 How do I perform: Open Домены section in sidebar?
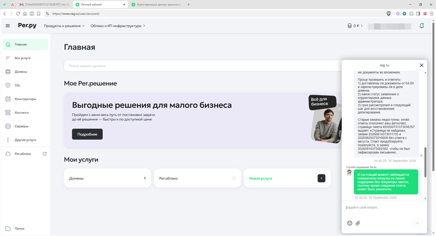pyautogui.click(x=26, y=72)
